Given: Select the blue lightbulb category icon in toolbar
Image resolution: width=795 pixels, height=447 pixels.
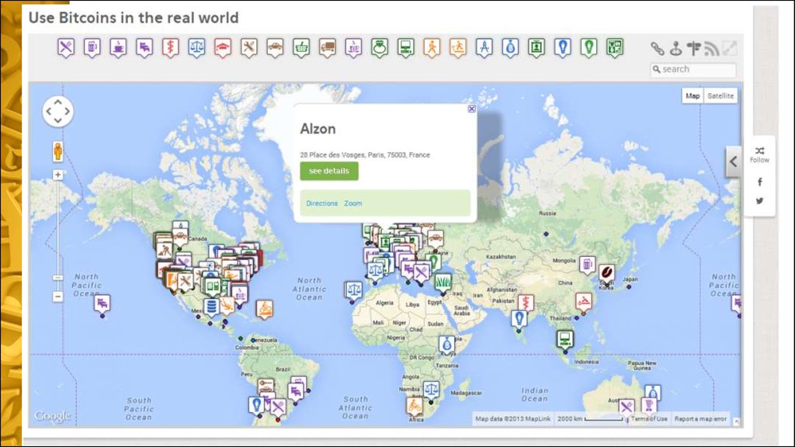Looking at the screenshot, I should click(x=562, y=47).
